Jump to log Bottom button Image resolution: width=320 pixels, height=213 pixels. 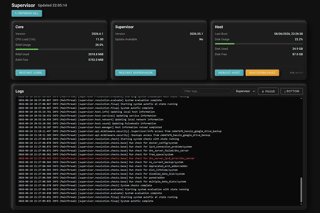pos(292,91)
